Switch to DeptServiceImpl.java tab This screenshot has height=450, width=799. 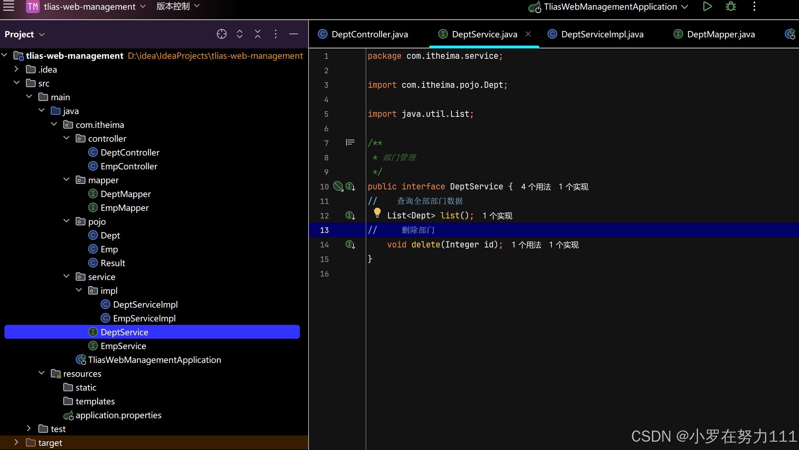(x=602, y=34)
